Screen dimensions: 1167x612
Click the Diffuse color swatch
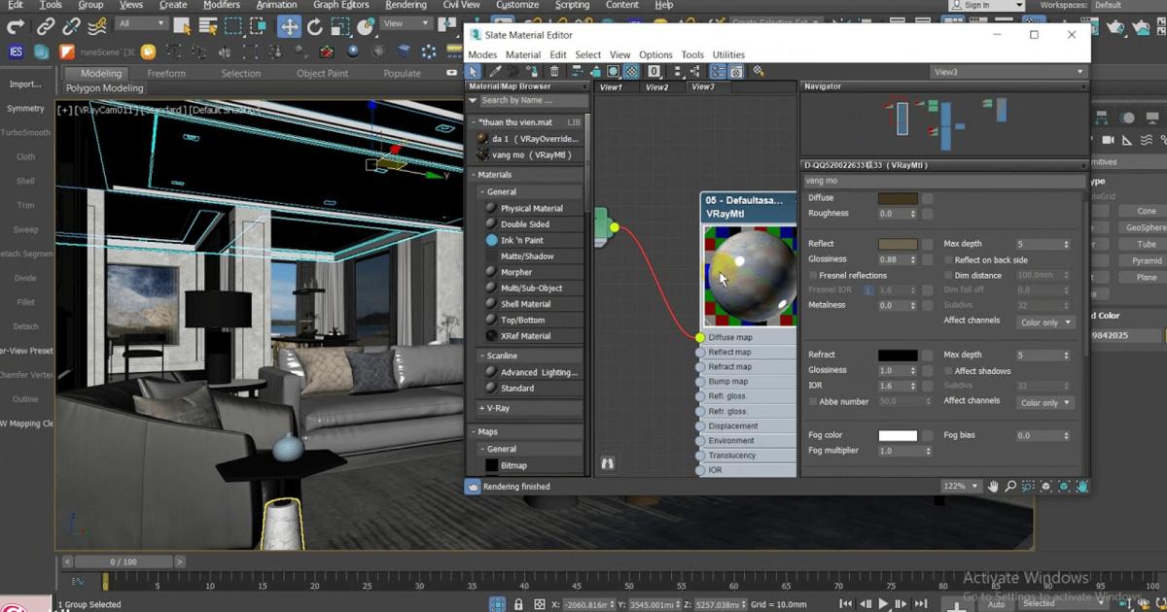click(897, 198)
